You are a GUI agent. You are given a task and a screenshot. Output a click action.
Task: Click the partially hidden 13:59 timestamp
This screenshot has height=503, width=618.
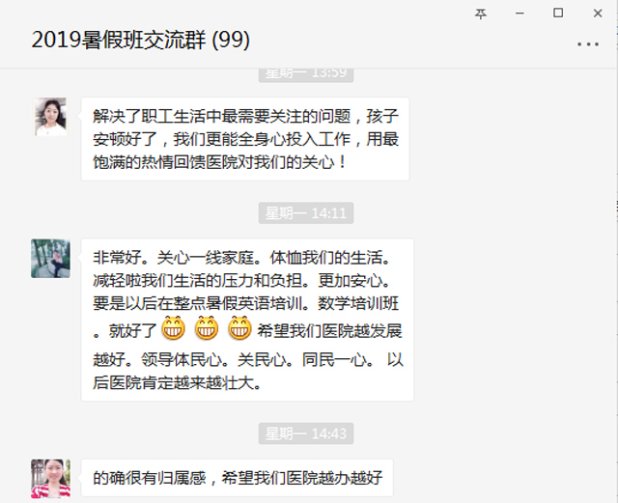click(306, 75)
